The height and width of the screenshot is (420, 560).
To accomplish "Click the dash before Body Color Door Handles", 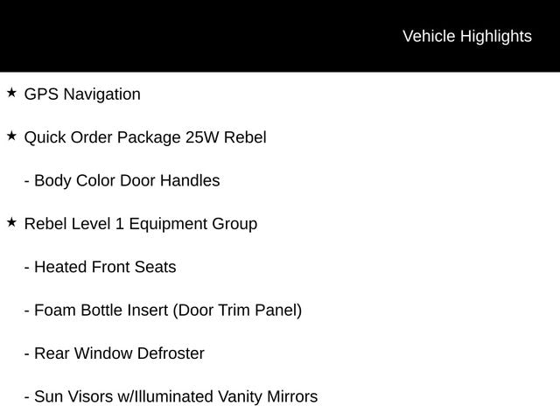I will pos(27,182).
